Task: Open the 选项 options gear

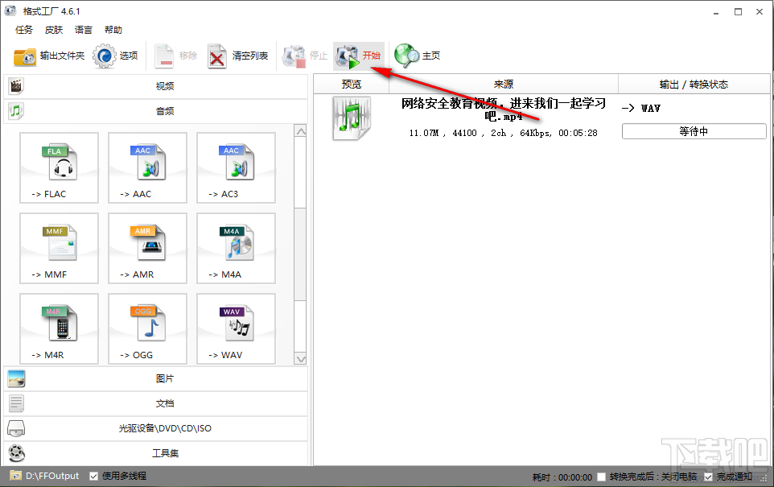Action: (x=115, y=56)
